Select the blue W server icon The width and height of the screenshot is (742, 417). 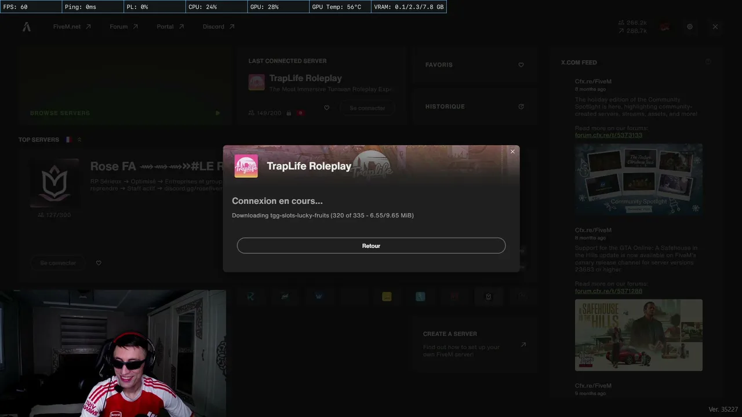tap(319, 297)
